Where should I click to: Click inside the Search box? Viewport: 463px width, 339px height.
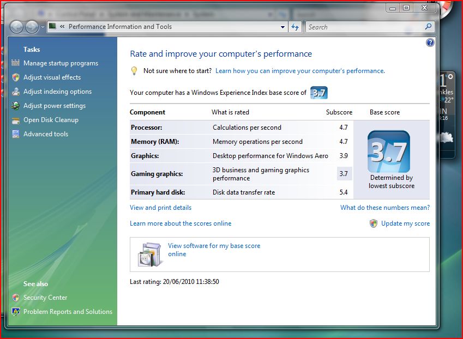(x=365, y=27)
